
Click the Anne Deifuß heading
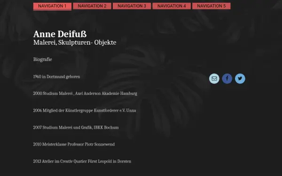coord(60,34)
